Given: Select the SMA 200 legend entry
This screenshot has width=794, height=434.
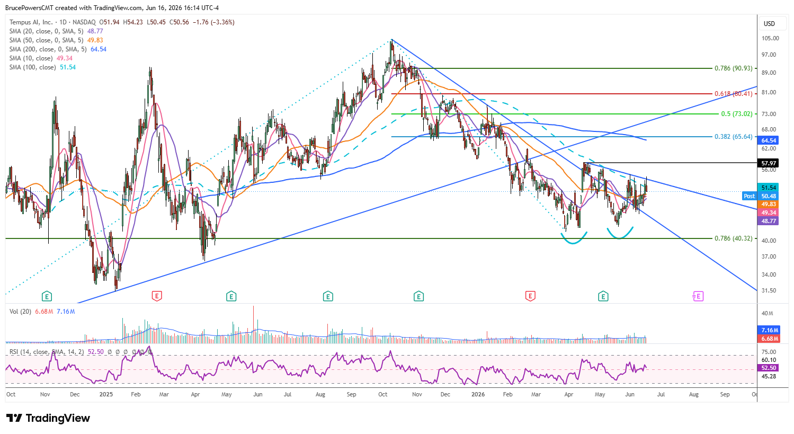Looking at the screenshot, I should pos(58,49).
